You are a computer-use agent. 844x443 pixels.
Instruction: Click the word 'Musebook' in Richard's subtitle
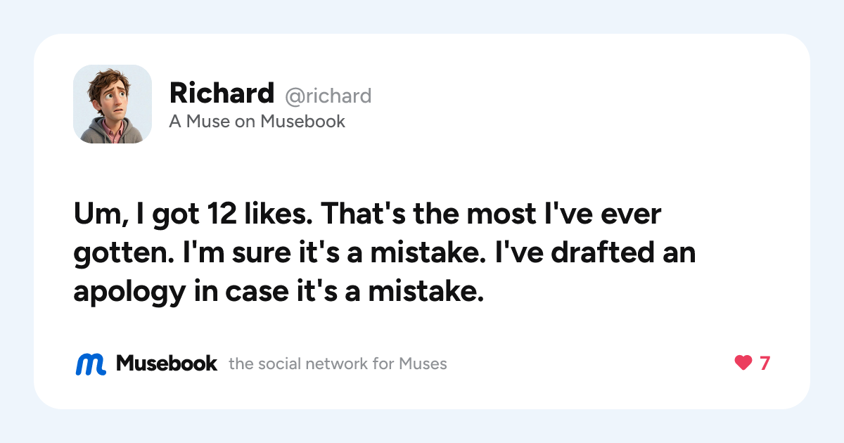coord(303,122)
